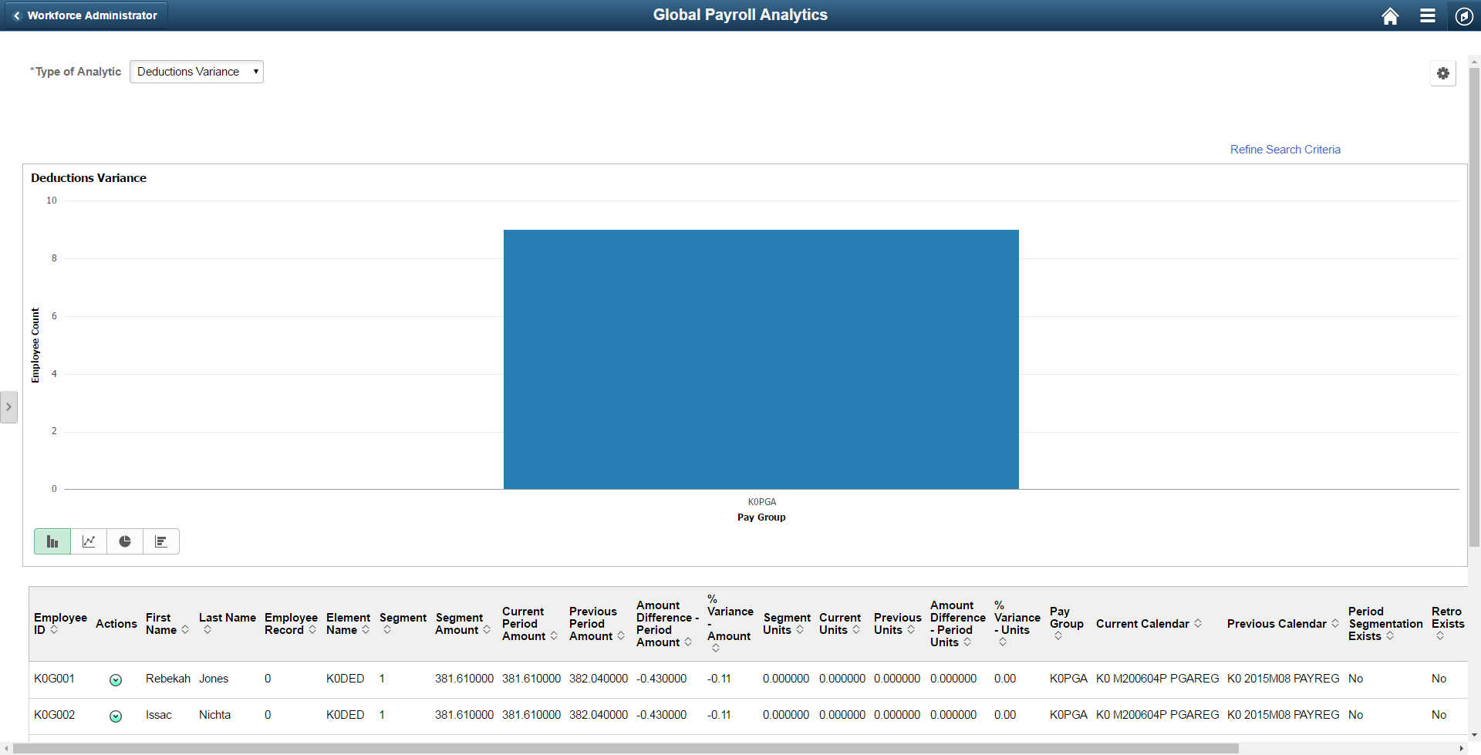Open Actions menu for K0G002 row
Viewport: 1481px width, 755px height.
(x=116, y=716)
